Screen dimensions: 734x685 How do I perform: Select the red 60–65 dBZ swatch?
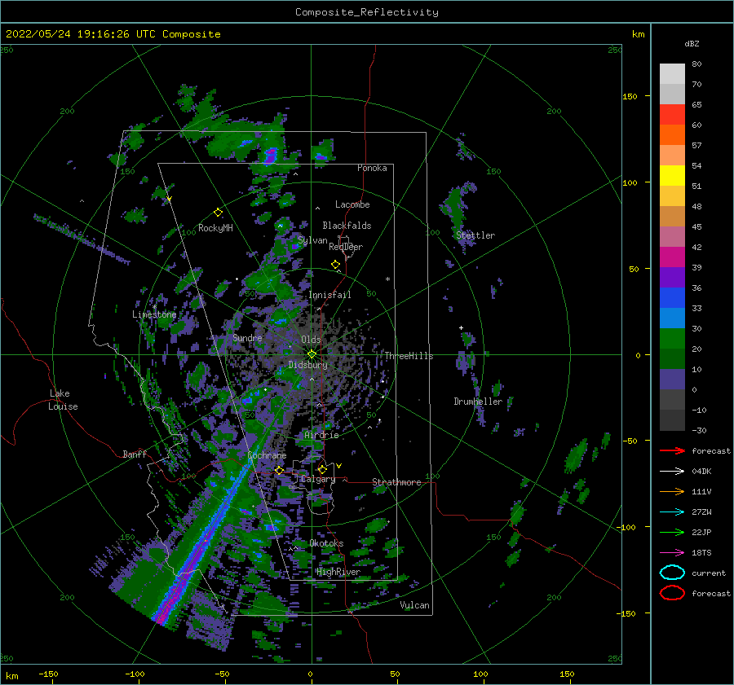pos(672,115)
